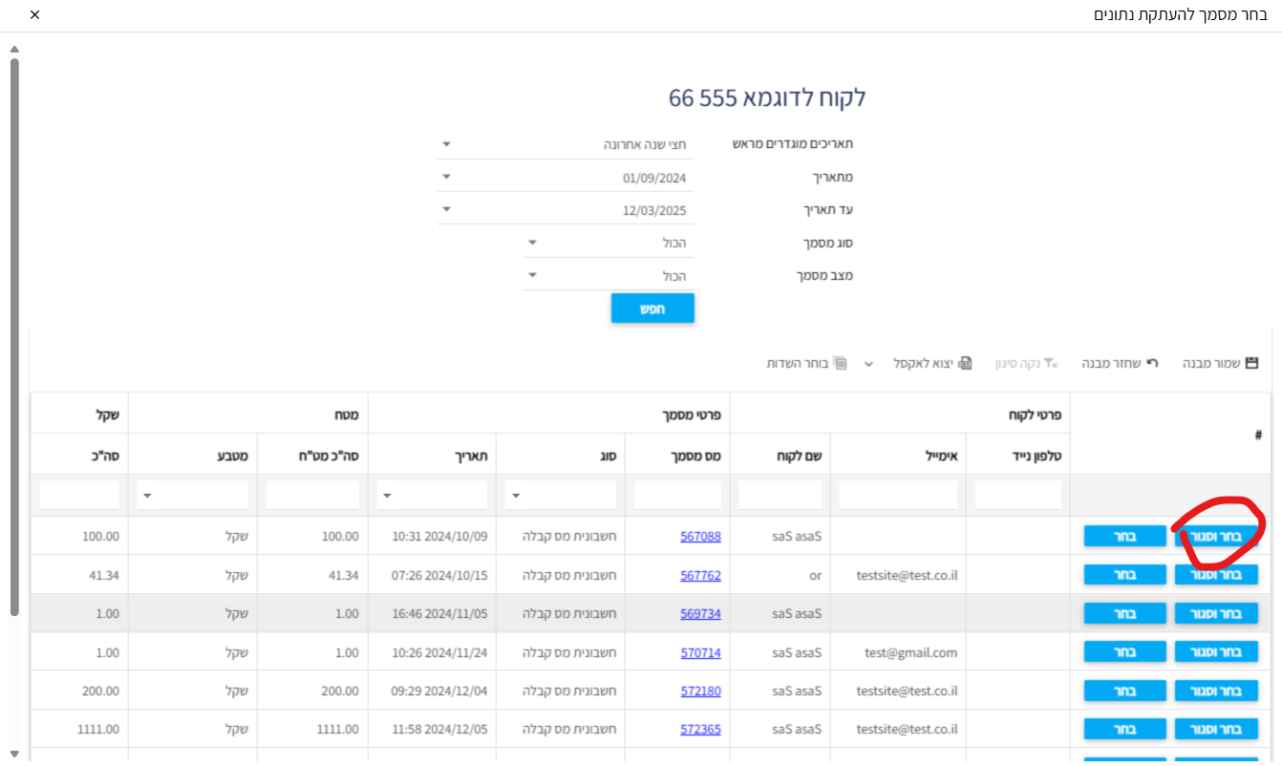1282x766 pixels.
Task: Click בחר וסגור for document 570714
Action: coord(1216,652)
